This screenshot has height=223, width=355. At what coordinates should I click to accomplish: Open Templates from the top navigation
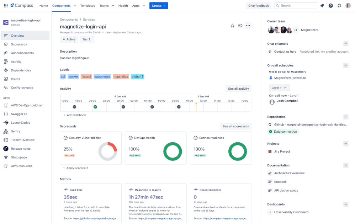(x=88, y=5)
